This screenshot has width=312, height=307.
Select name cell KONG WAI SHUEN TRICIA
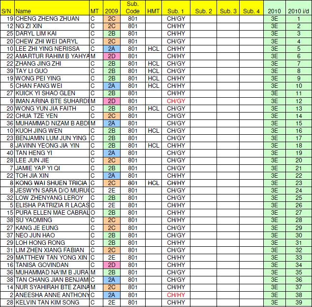(x=52, y=183)
